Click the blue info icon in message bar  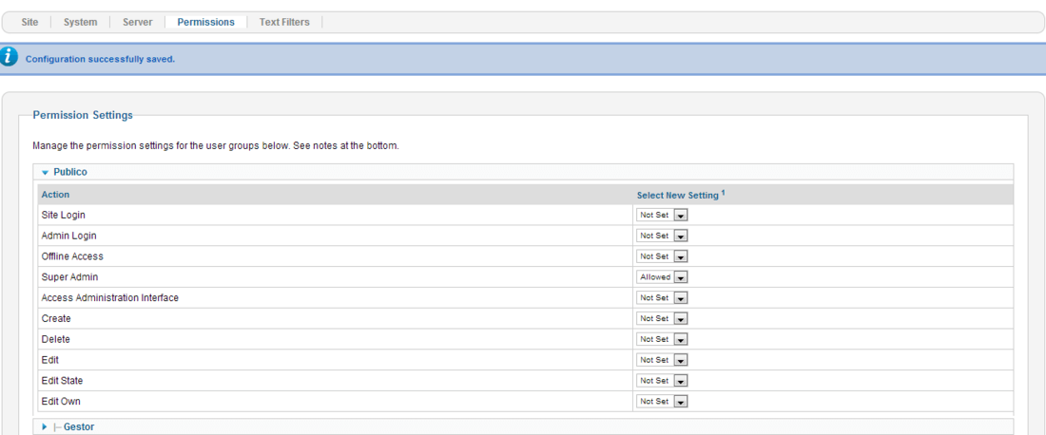[x=9, y=58]
